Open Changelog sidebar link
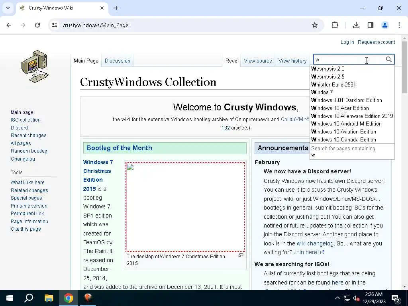 (x=23, y=159)
